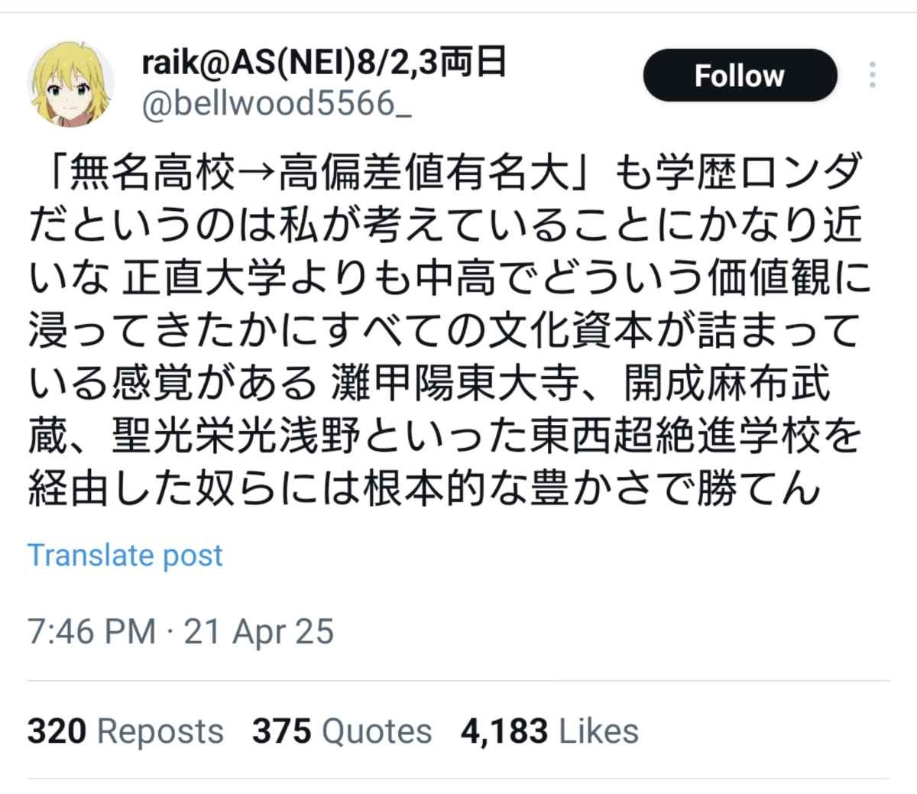
Task: Translate post via the blue link
Action: [125, 556]
